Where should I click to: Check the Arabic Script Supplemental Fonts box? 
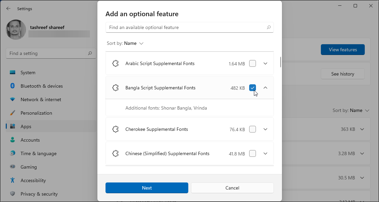tap(253, 63)
